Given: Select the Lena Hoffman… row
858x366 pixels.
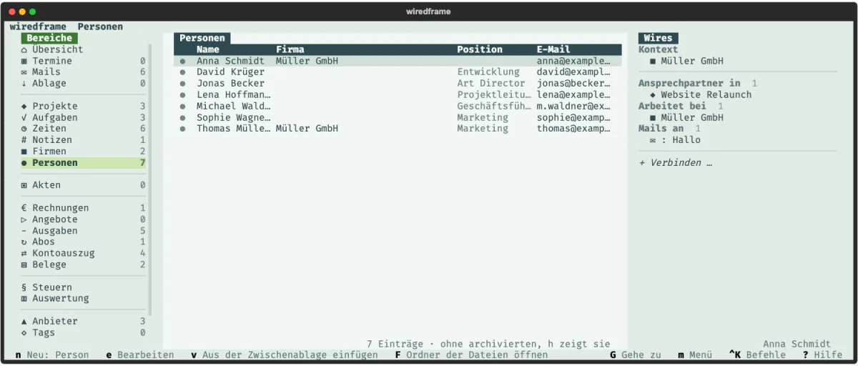Looking at the screenshot, I should [x=398, y=94].
